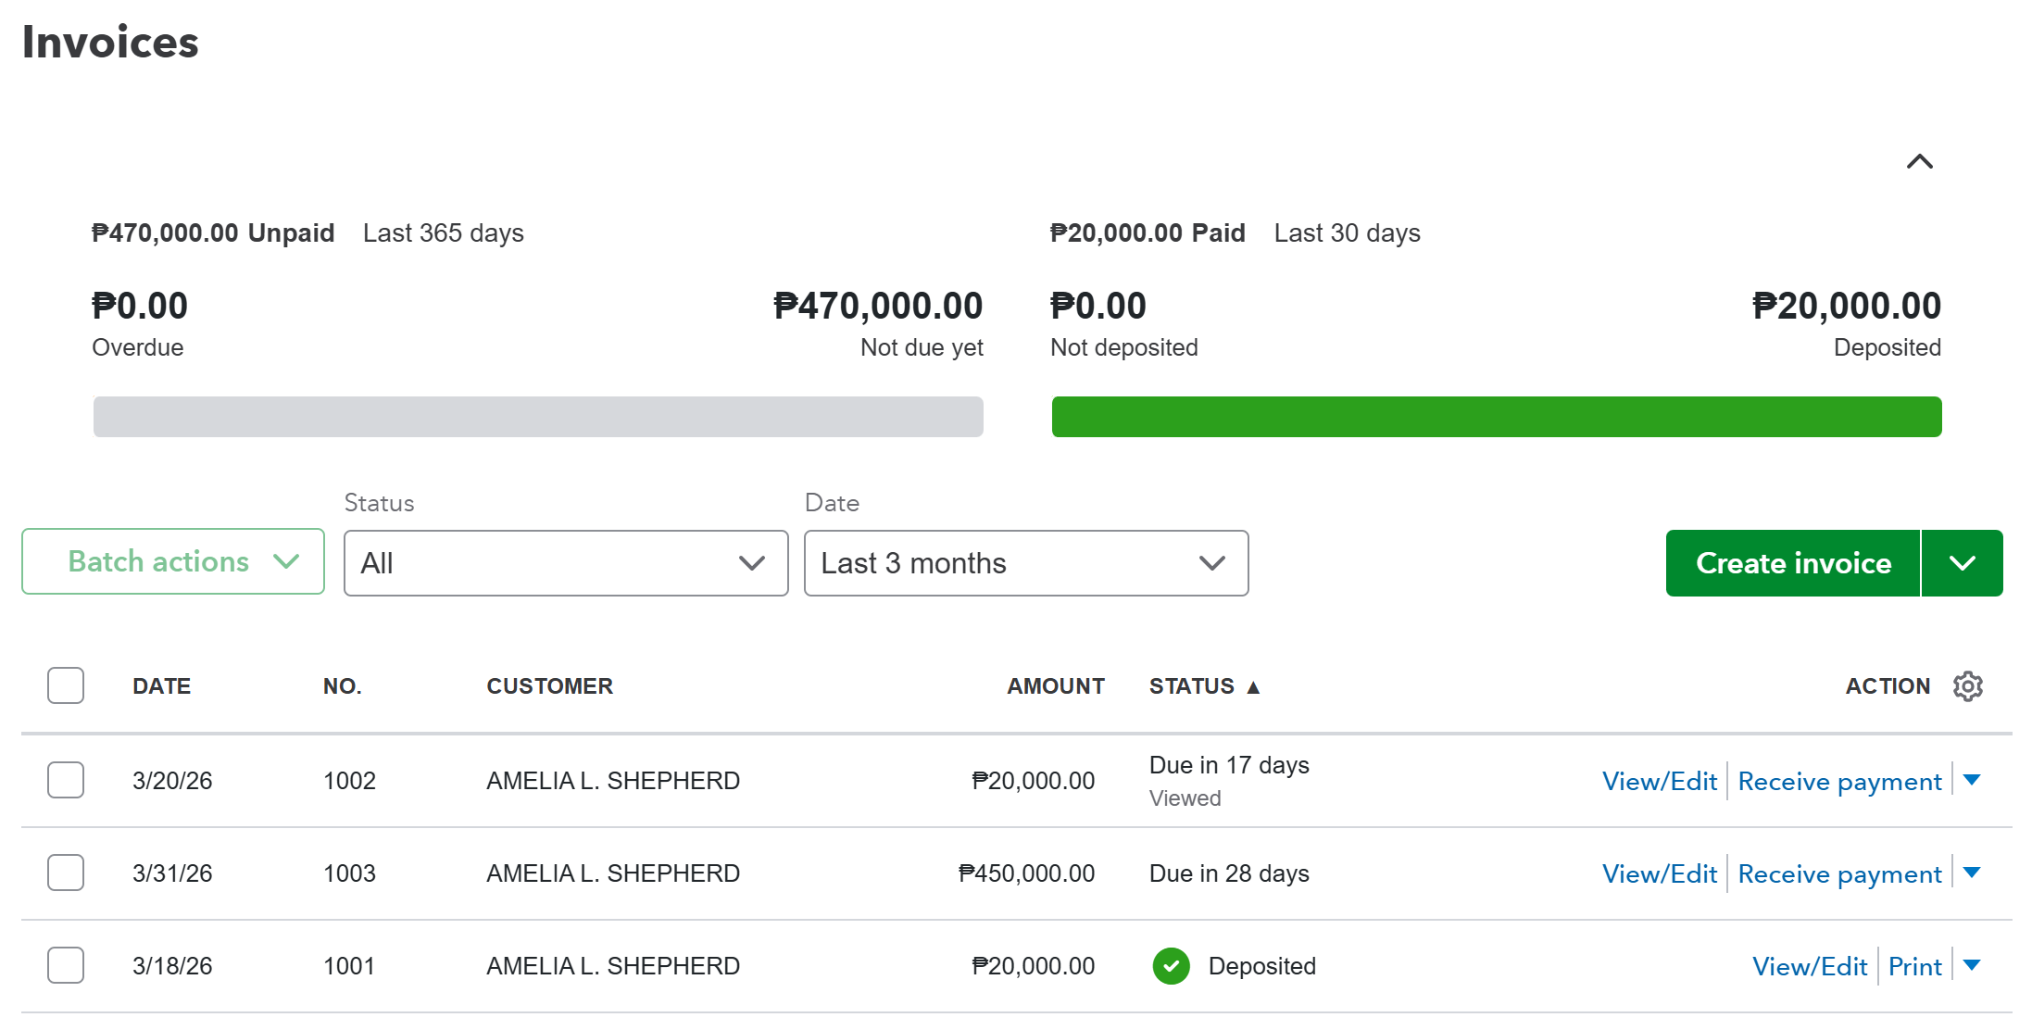
Task: Click the green Deposited checkmark icon
Action: click(x=1171, y=966)
